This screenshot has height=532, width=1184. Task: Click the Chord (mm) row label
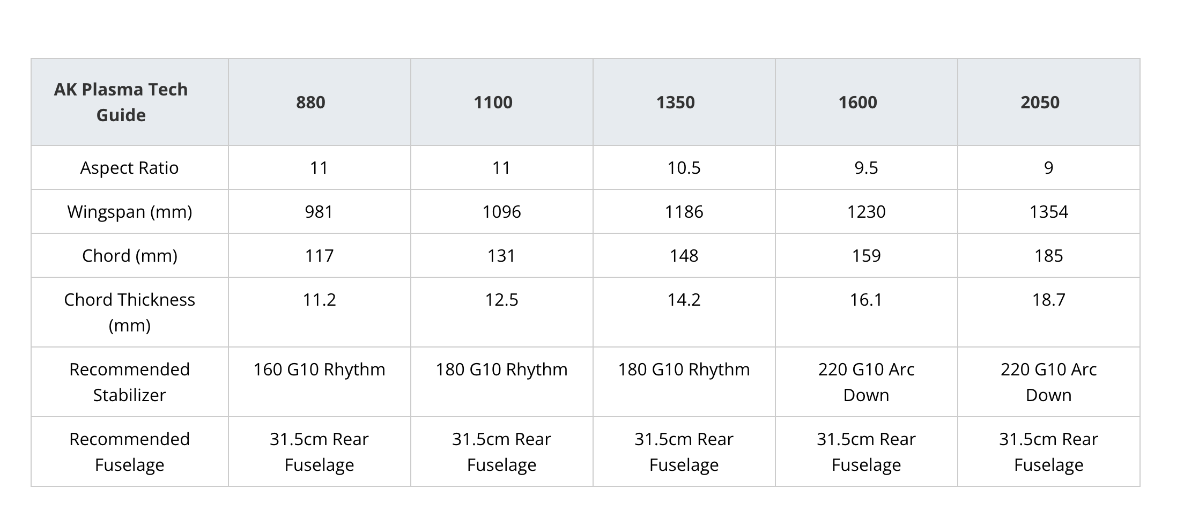[129, 256]
